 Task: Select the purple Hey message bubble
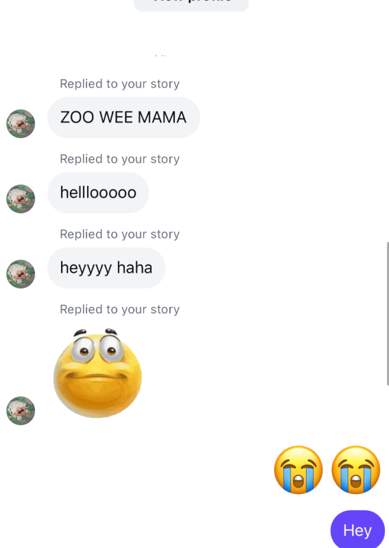pyautogui.click(x=357, y=530)
